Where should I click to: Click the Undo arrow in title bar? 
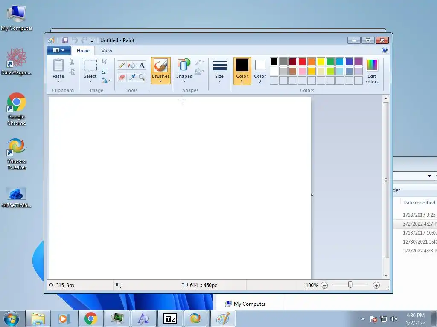75,40
